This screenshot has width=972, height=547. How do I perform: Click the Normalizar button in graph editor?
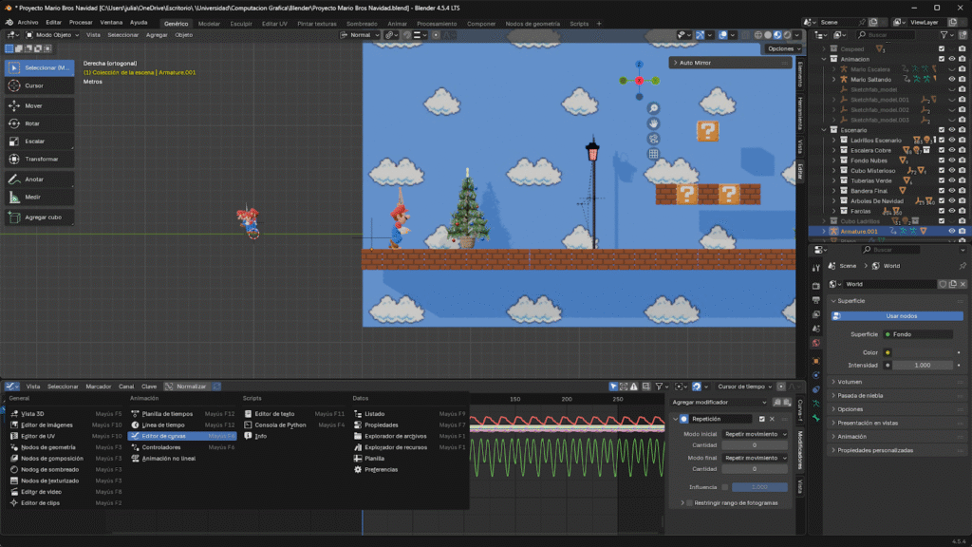pyautogui.click(x=191, y=387)
